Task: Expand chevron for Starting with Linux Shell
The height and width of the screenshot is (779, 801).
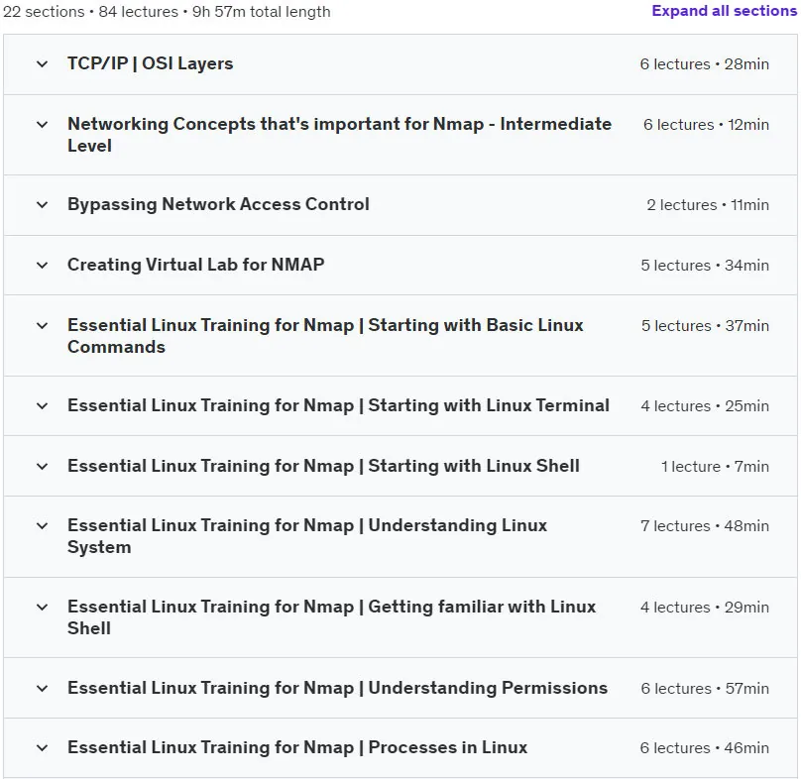Action: coord(43,467)
